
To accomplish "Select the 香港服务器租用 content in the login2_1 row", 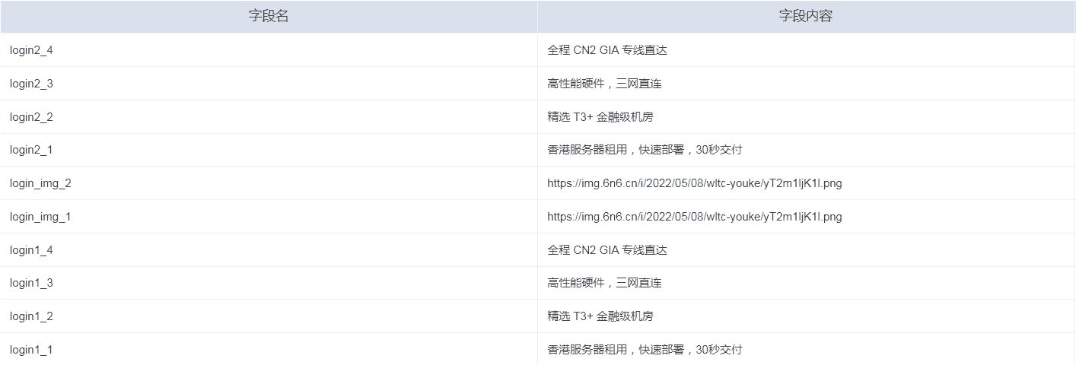I will [645, 150].
